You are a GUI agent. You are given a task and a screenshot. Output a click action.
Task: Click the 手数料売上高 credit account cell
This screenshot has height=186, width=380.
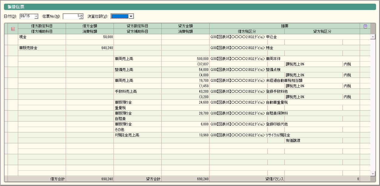137,91
